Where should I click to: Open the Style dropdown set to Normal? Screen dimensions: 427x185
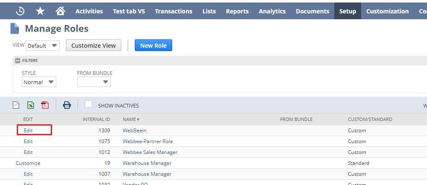(39, 82)
